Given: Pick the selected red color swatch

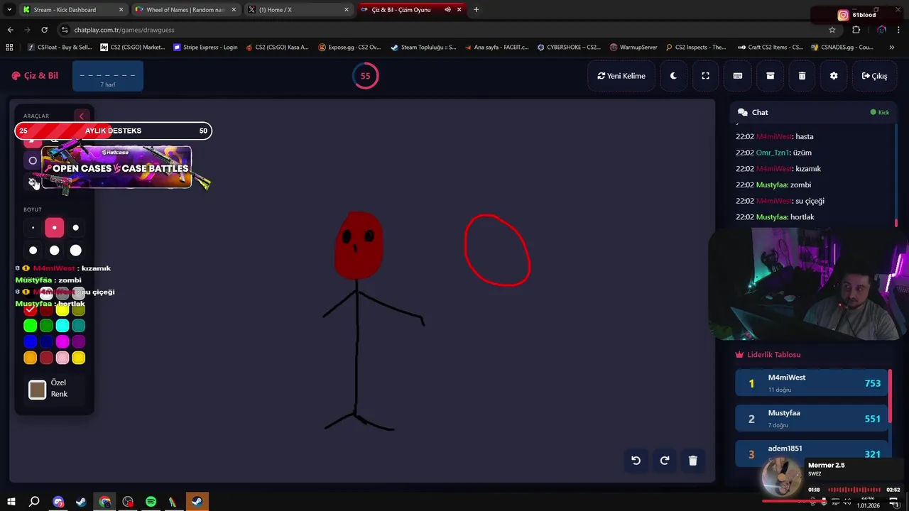Looking at the screenshot, I should pyautogui.click(x=30, y=309).
